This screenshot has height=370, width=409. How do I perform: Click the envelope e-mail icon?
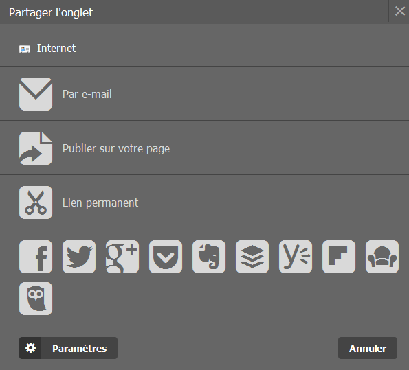(x=36, y=94)
